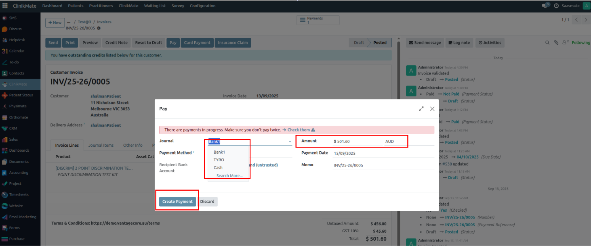Open Calendar from the sidebar
Screen dimensions: 591x246
click(4, 51)
